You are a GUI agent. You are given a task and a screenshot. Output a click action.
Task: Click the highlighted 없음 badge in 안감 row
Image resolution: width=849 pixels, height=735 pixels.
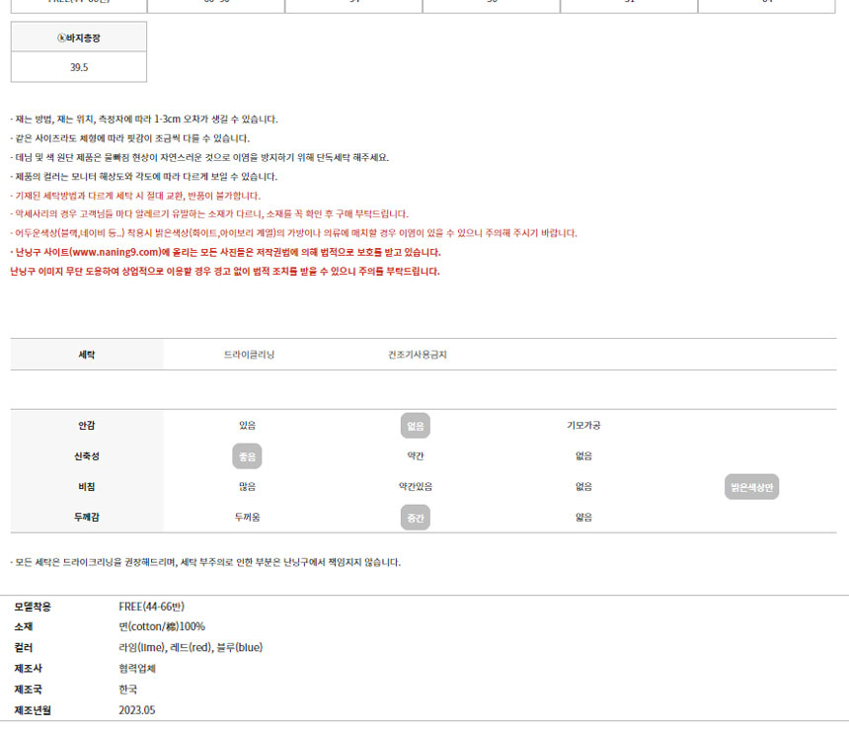(416, 426)
